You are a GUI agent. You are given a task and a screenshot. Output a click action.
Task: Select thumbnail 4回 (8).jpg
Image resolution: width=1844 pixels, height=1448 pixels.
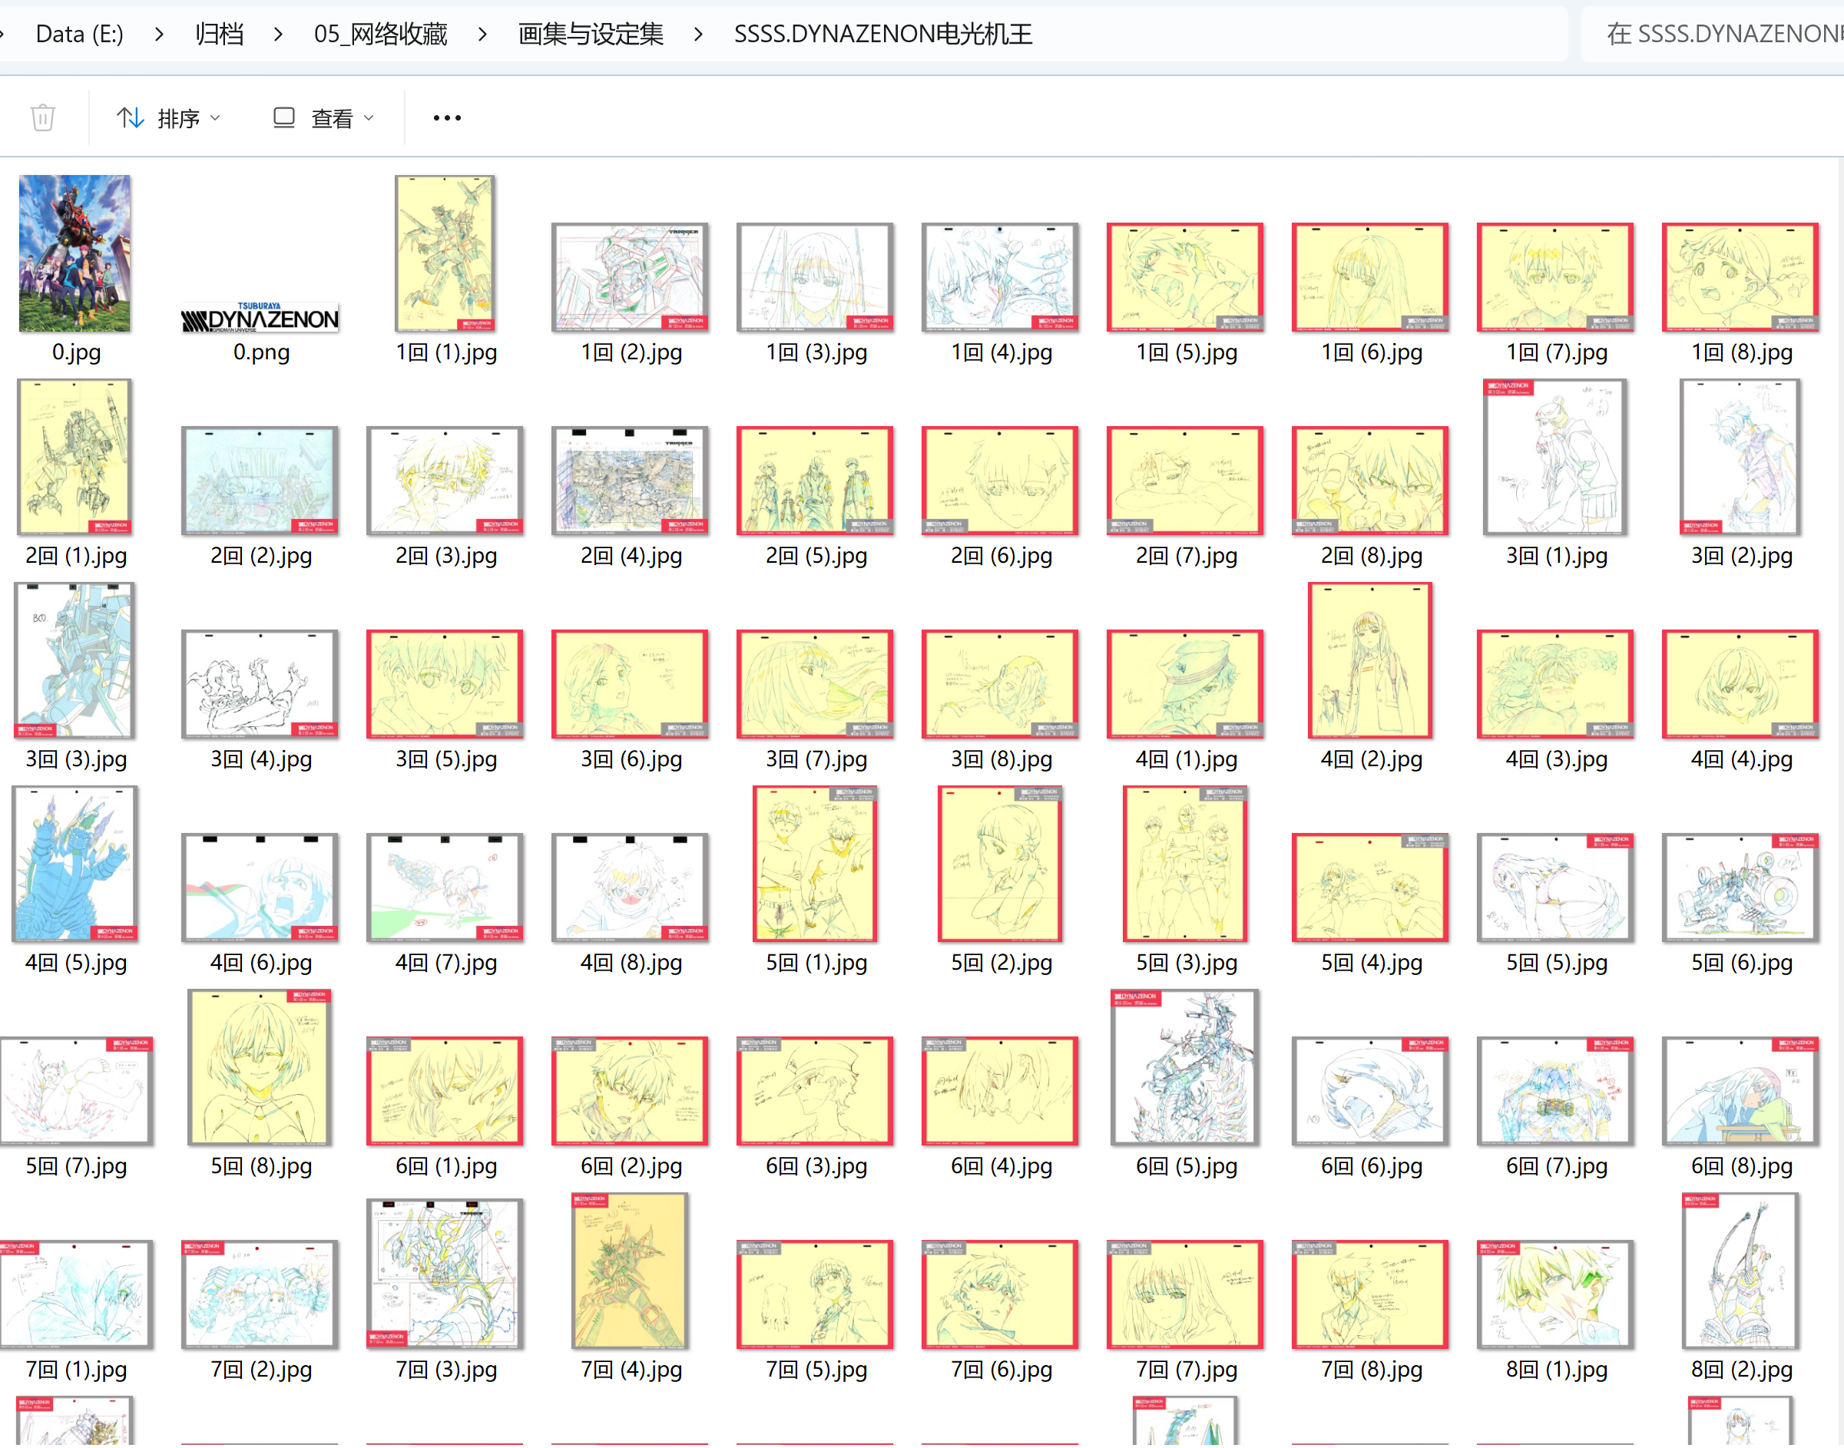click(x=630, y=887)
